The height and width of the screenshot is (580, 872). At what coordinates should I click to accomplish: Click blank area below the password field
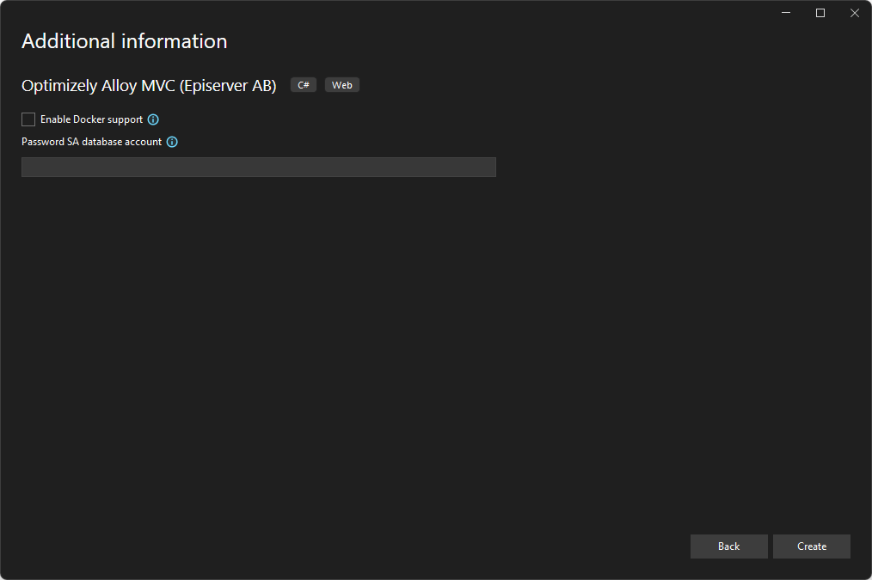click(258, 344)
